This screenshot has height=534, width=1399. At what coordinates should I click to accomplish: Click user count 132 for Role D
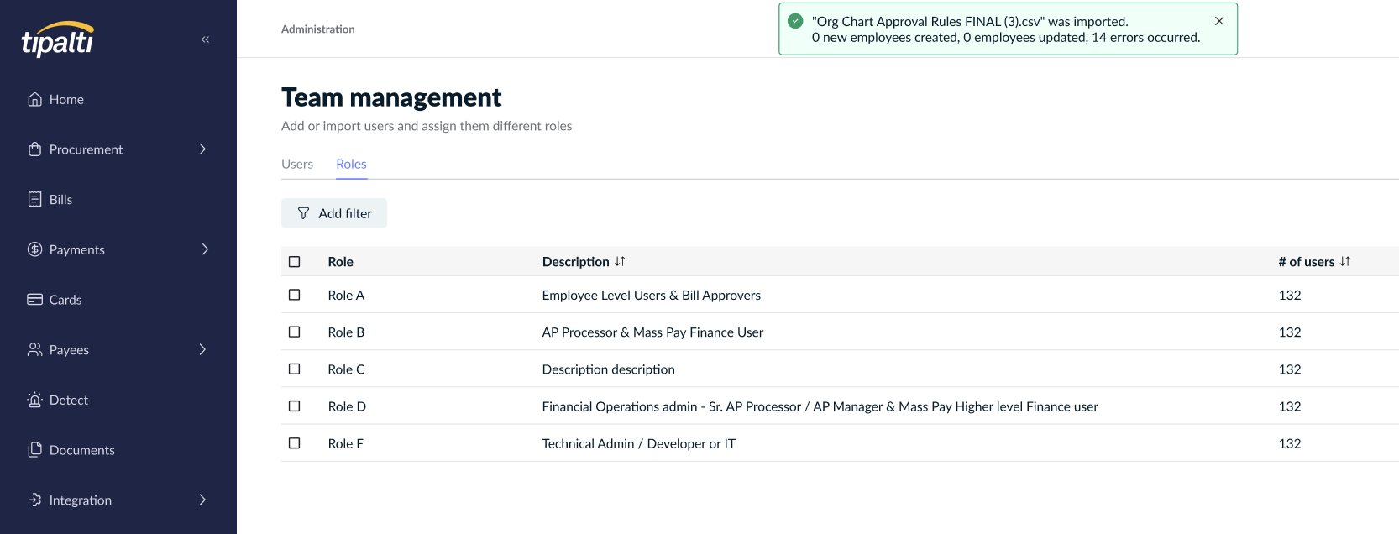point(1290,406)
